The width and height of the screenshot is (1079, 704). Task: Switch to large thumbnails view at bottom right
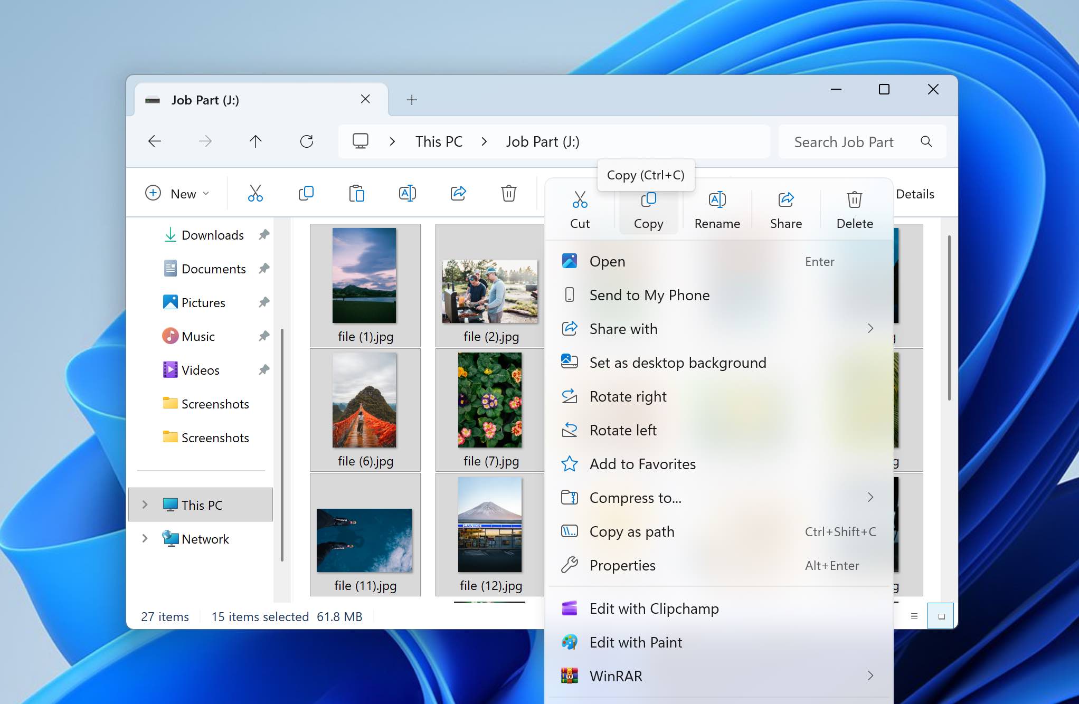coord(940,615)
